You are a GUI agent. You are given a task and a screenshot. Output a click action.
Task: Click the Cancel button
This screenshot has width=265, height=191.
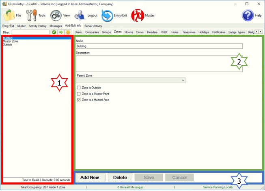coord(179,177)
